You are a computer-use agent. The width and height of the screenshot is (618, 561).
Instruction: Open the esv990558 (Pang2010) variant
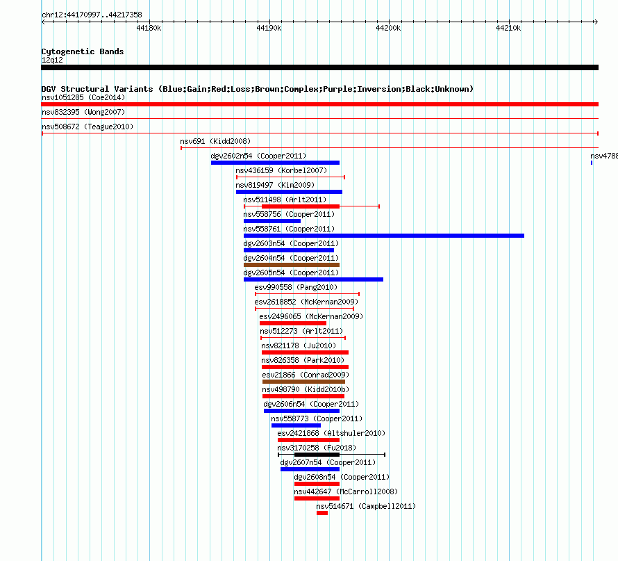pos(296,287)
